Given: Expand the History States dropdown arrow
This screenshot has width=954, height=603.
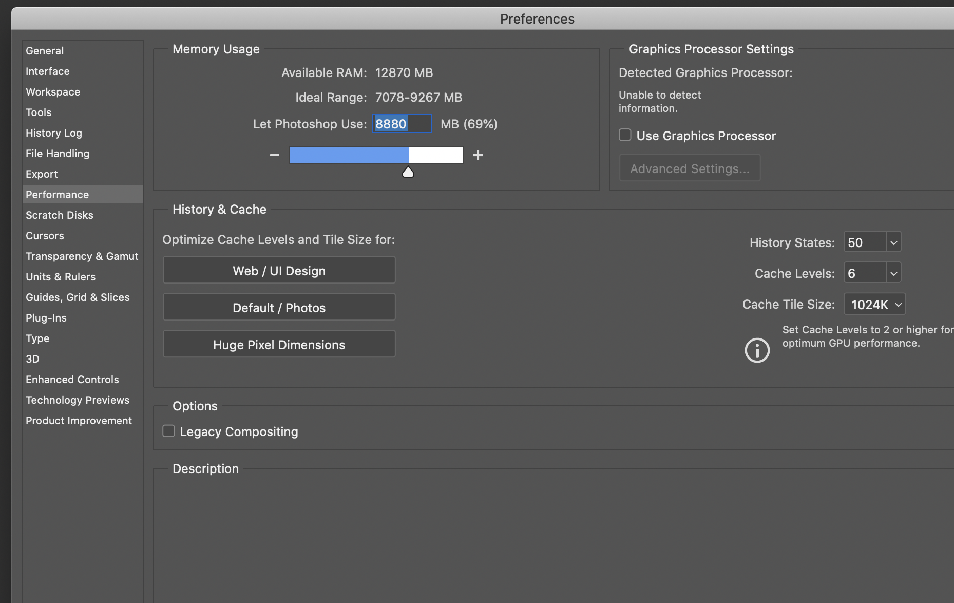Looking at the screenshot, I should [893, 242].
